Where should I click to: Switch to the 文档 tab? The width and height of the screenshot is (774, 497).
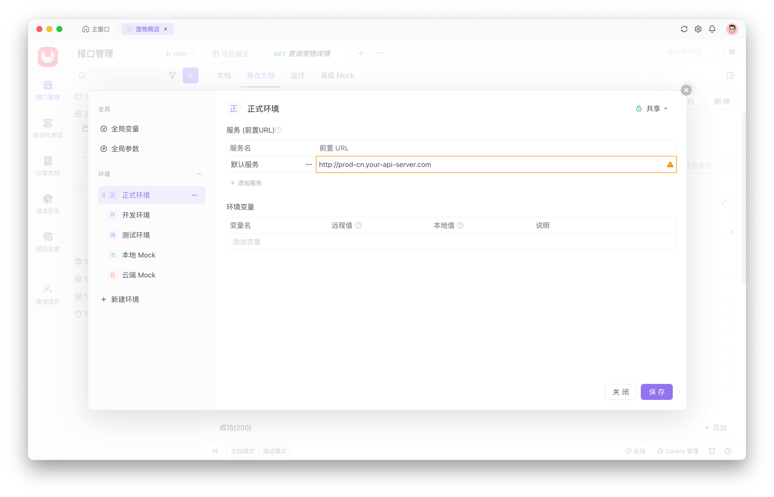[224, 75]
